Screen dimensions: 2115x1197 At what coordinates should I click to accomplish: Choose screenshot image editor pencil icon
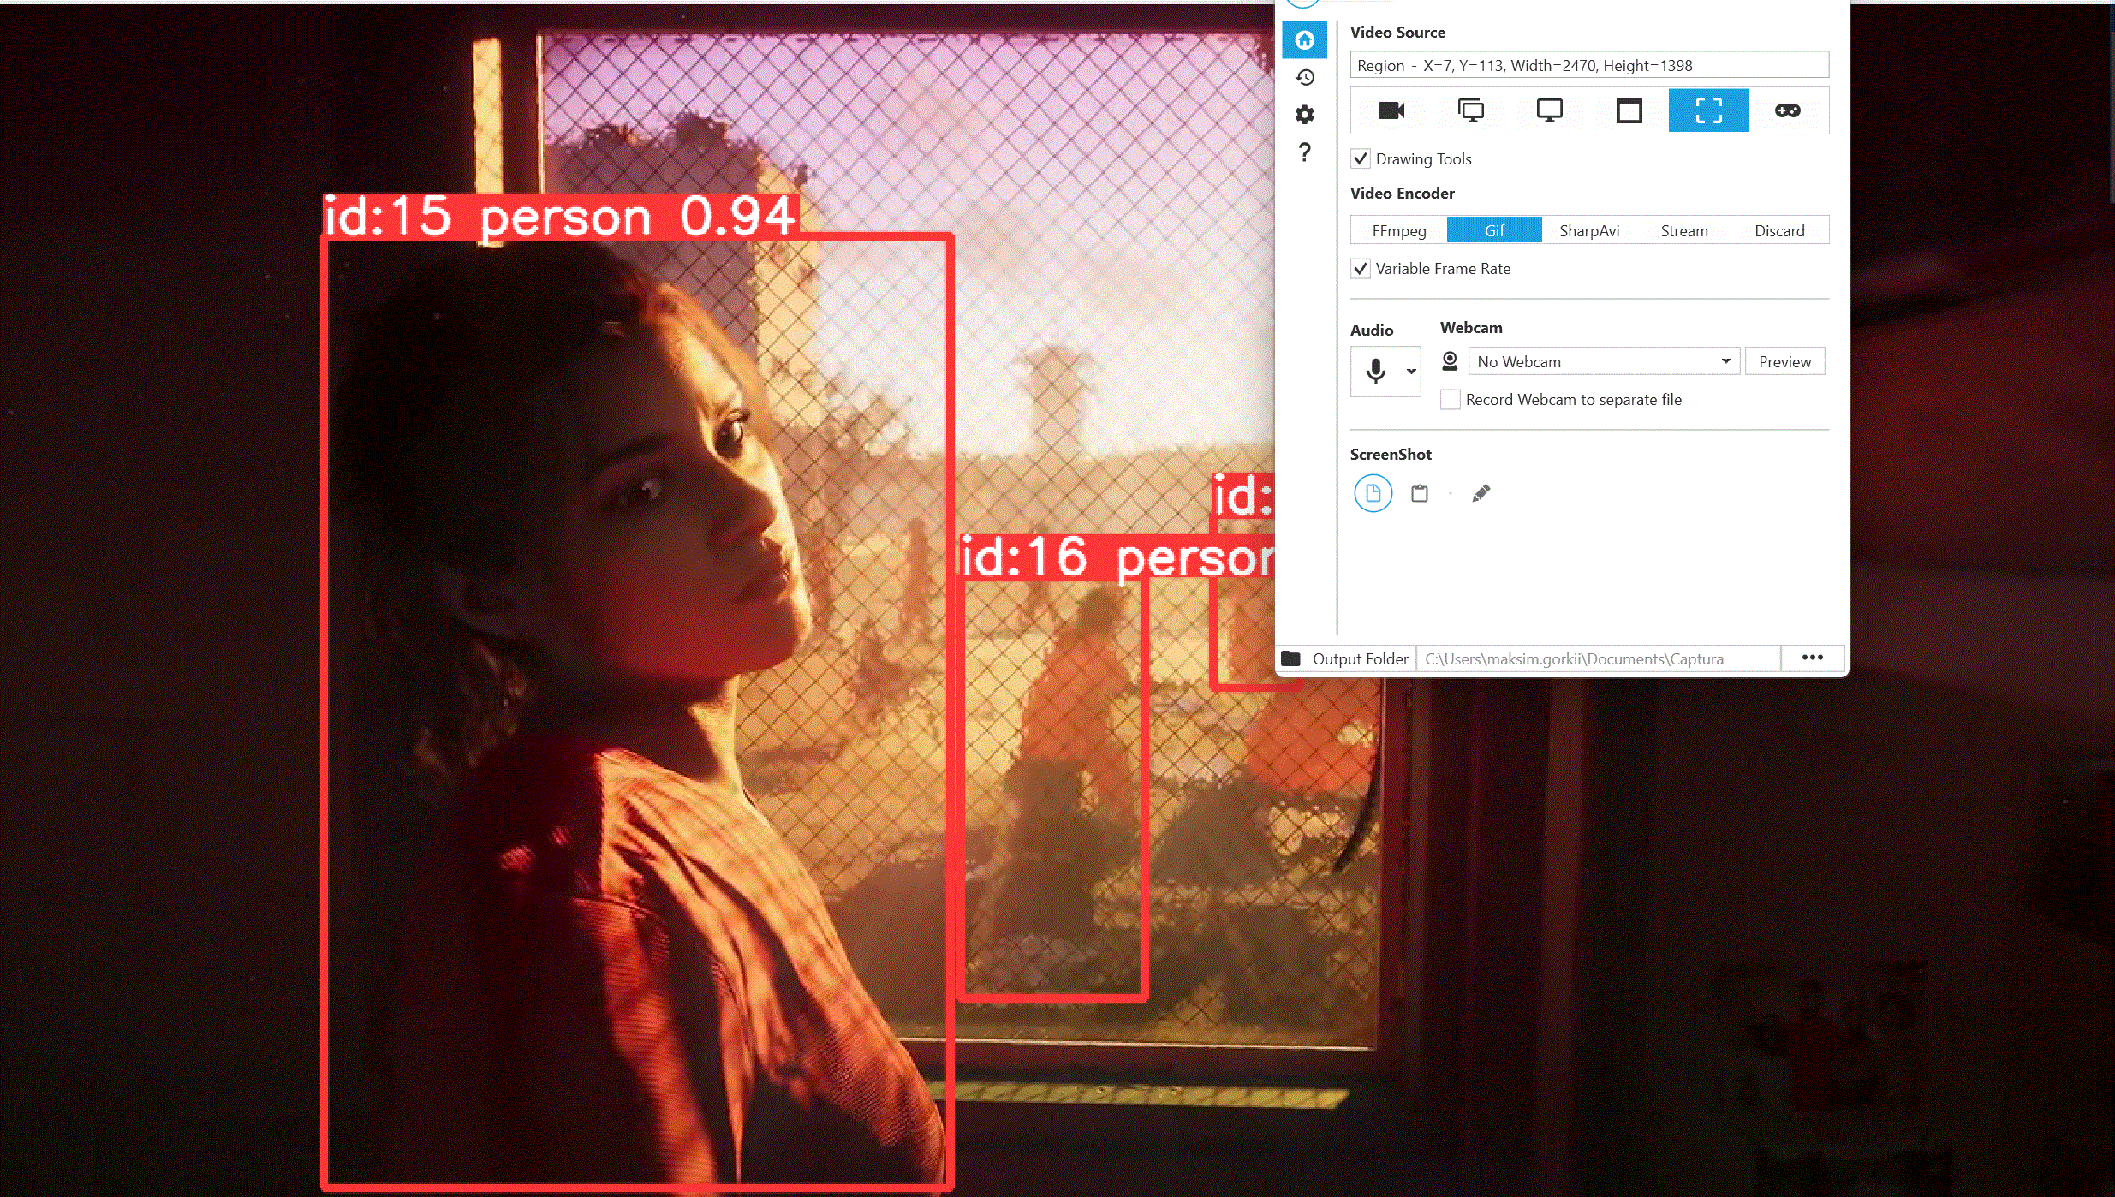pyautogui.click(x=1481, y=493)
